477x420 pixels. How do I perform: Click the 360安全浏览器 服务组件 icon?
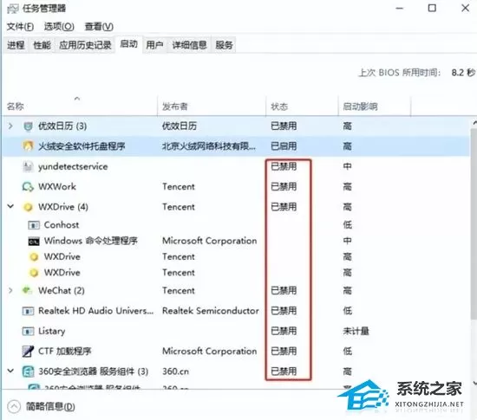pos(28,372)
